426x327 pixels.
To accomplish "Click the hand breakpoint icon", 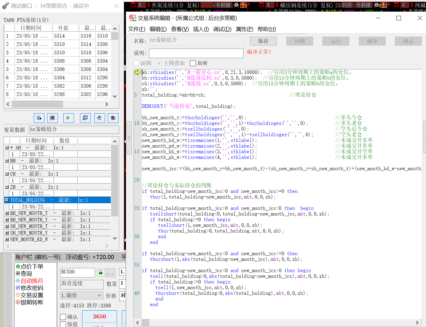I will click(99, 118).
